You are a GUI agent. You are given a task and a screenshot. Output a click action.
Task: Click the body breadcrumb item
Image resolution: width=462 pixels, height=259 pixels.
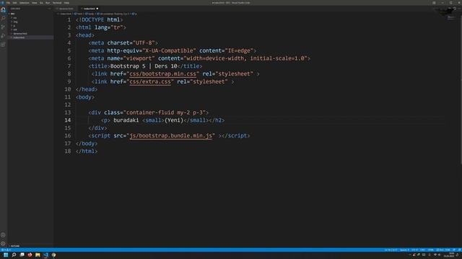[x=90, y=14]
